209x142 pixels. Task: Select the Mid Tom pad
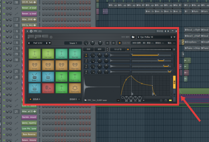pos(48,65)
